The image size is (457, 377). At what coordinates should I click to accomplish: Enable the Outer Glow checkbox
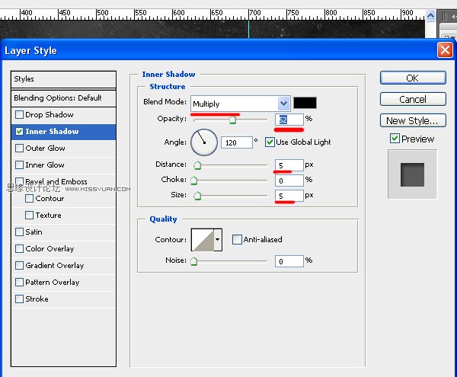tap(19, 148)
